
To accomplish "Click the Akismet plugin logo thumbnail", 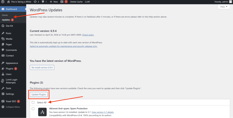I will click(x=42, y=112).
